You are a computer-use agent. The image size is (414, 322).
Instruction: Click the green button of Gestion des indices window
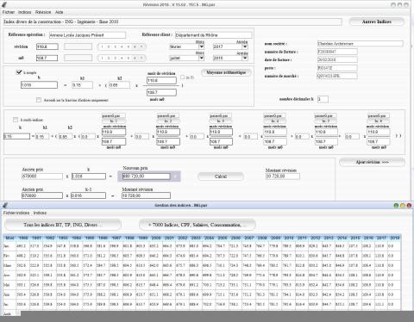point(396,205)
